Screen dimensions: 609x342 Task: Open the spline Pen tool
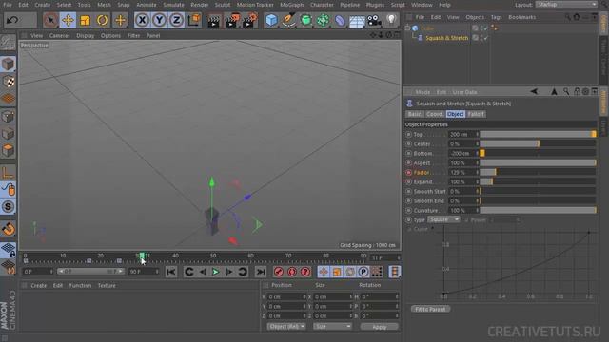[x=288, y=20]
